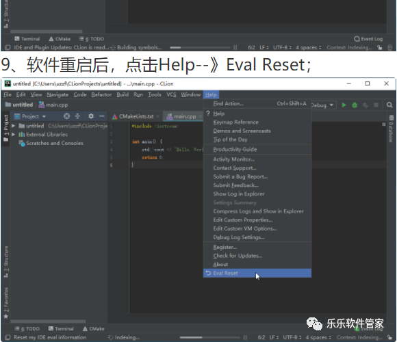This screenshot has height=342, width=397.
Task: Open the Window menu
Action: tap(191, 94)
